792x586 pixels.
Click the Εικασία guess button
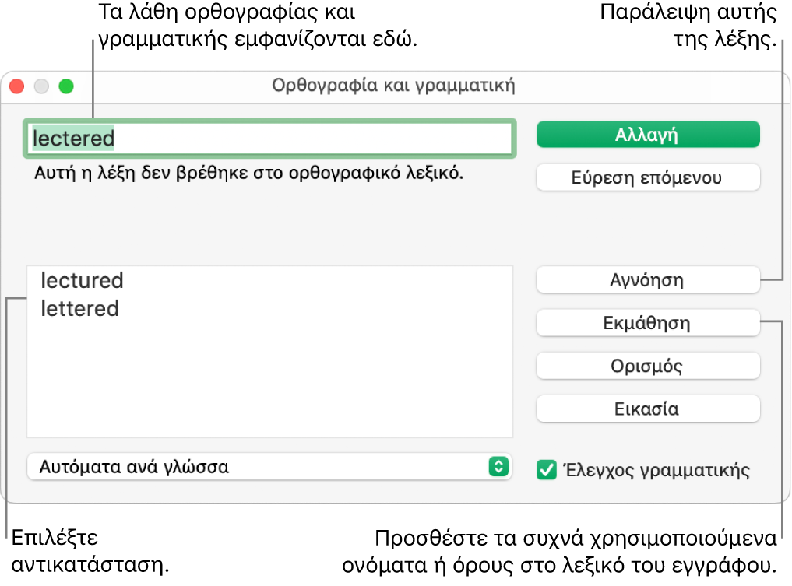tap(648, 409)
